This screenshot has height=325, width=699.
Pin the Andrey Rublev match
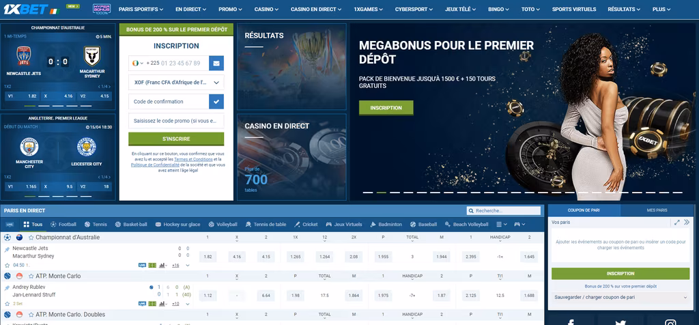(x=7, y=288)
